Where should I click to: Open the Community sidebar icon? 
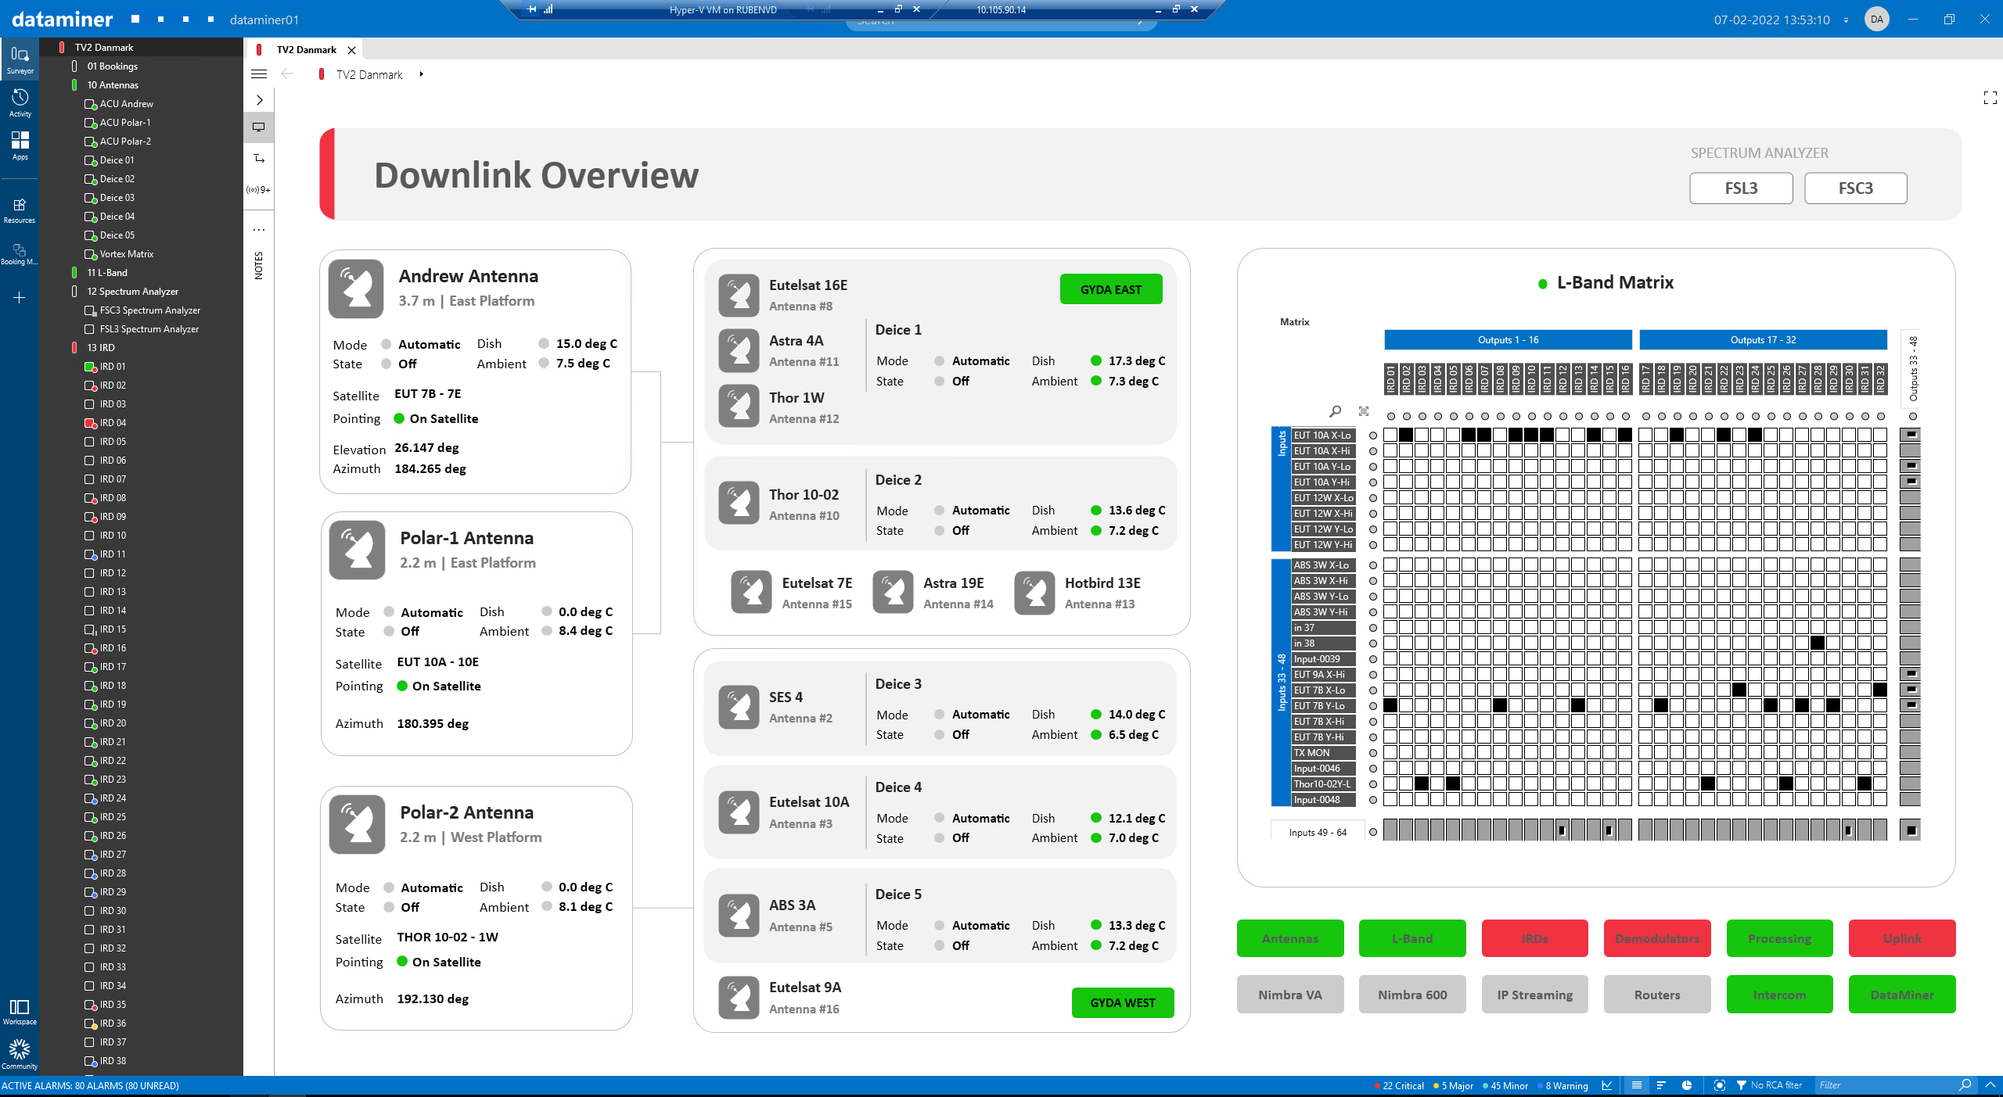(20, 1054)
